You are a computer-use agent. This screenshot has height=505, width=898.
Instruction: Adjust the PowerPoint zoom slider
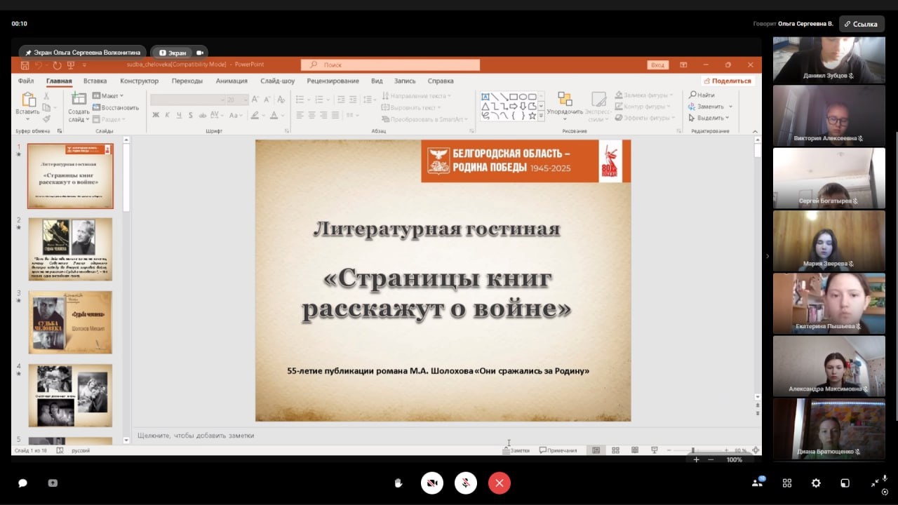(x=693, y=450)
